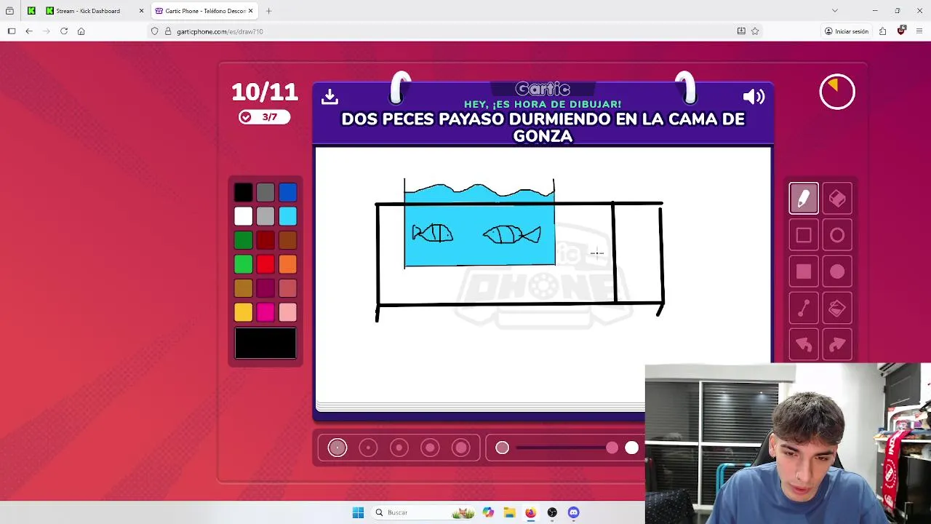Open File Explorer from the taskbar
The height and width of the screenshot is (524, 931).
coord(509,512)
